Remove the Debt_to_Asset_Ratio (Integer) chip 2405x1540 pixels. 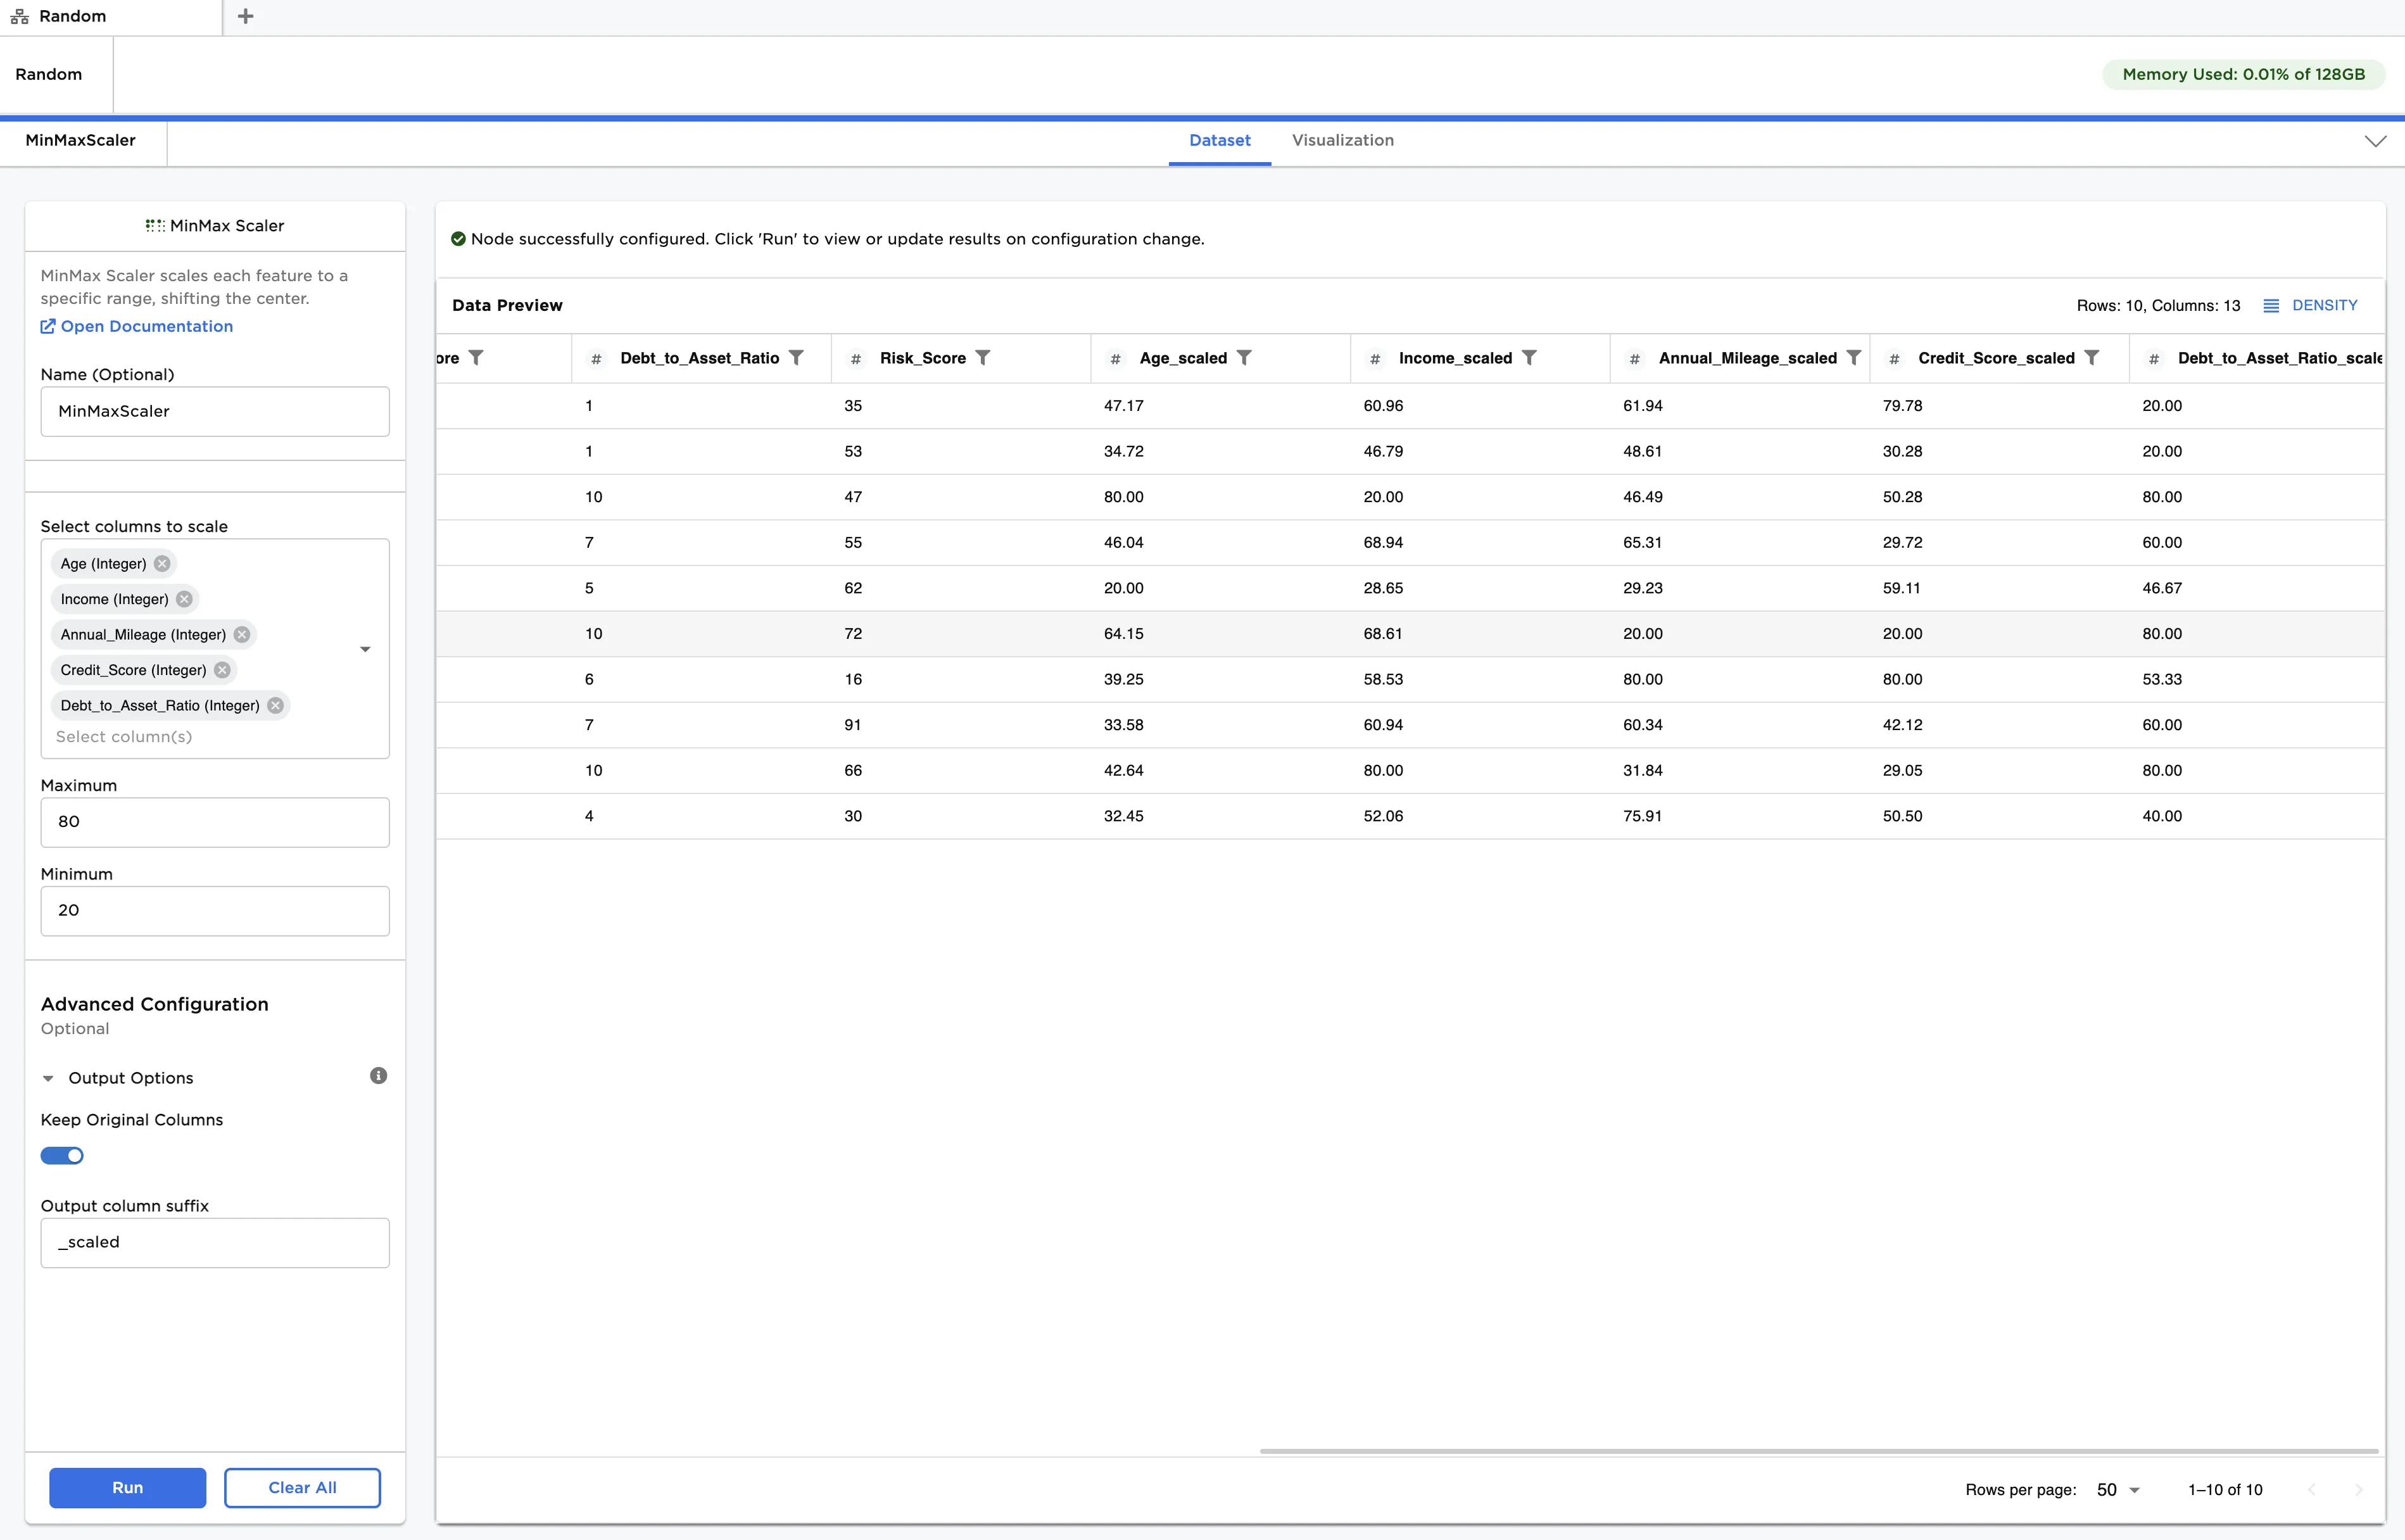tap(274, 705)
